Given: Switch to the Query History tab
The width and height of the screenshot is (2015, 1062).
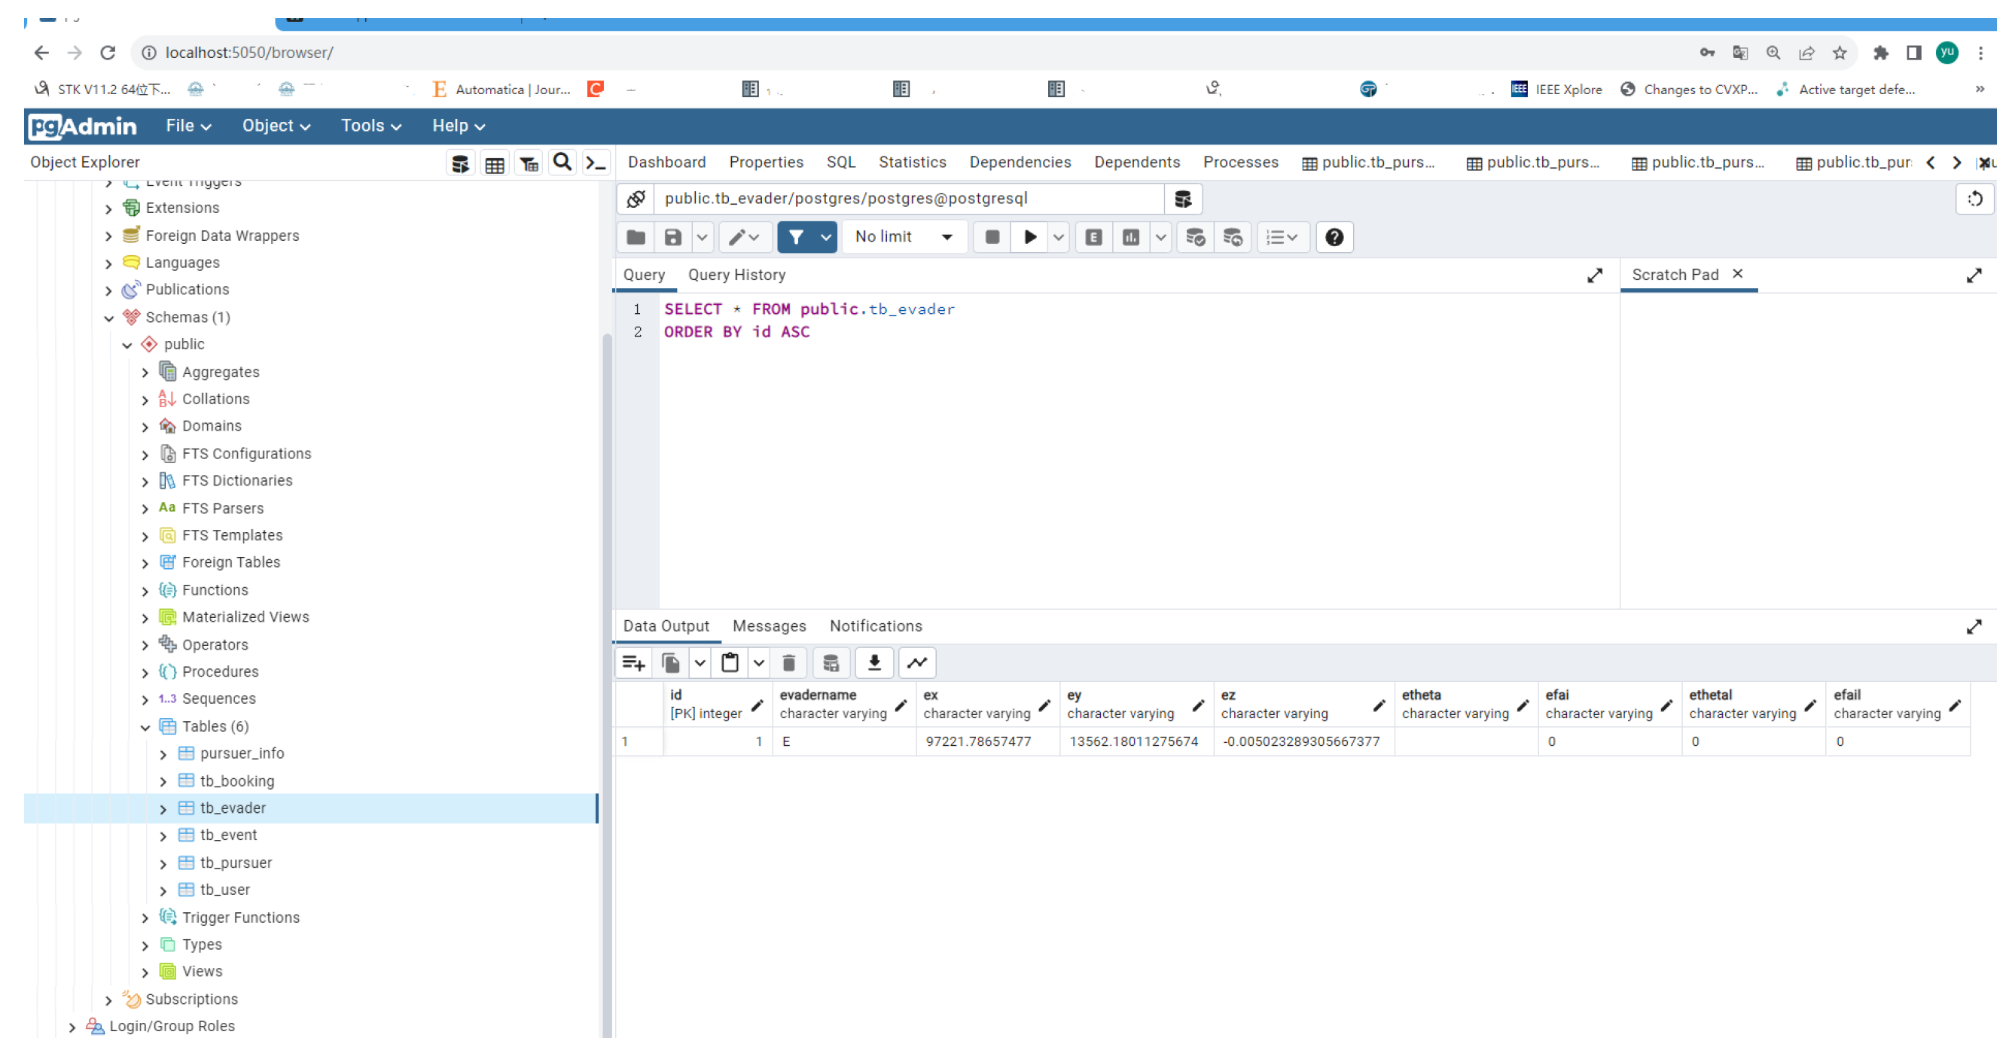Looking at the screenshot, I should [x=736, y=275].
